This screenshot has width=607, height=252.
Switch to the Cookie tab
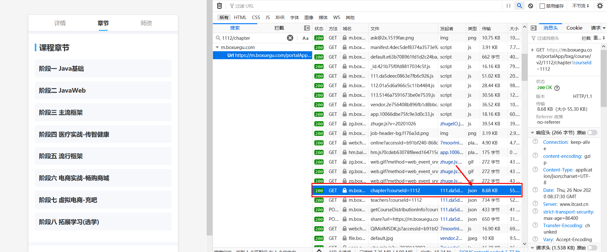(x=574, y=28)
